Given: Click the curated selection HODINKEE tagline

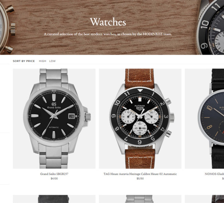Looking at the screenshot, I should (108, 34).
